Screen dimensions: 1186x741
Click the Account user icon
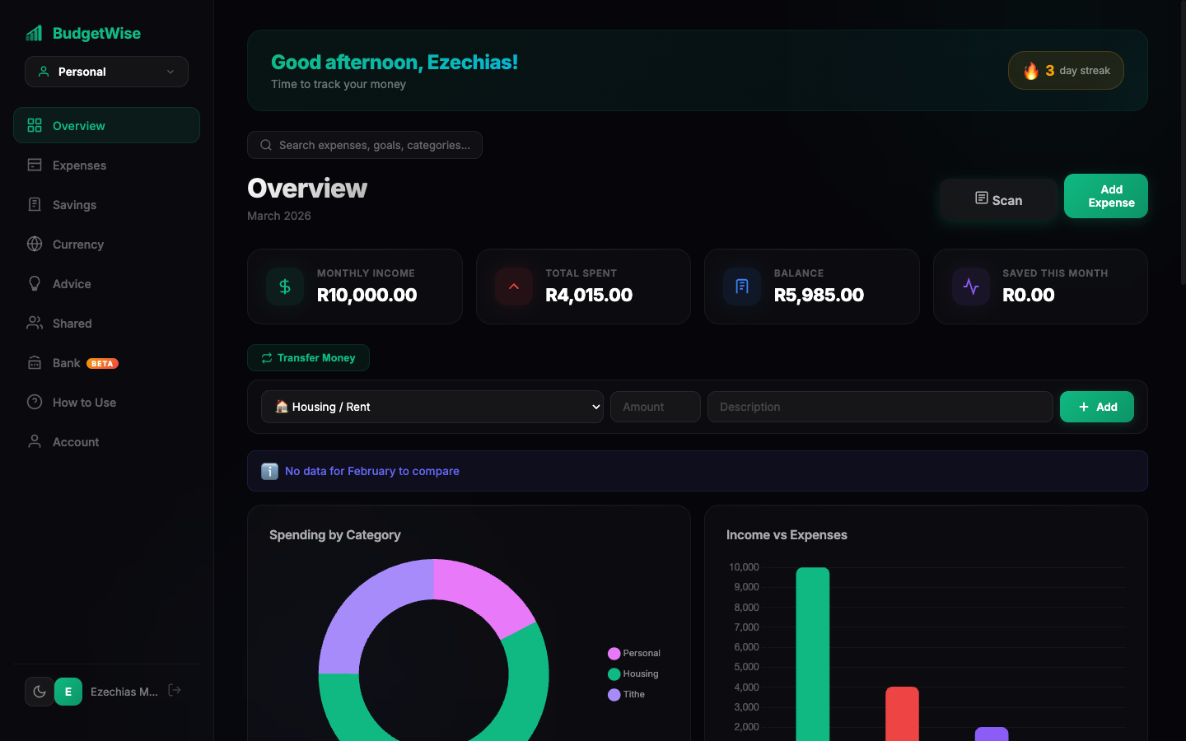[35, 441]
